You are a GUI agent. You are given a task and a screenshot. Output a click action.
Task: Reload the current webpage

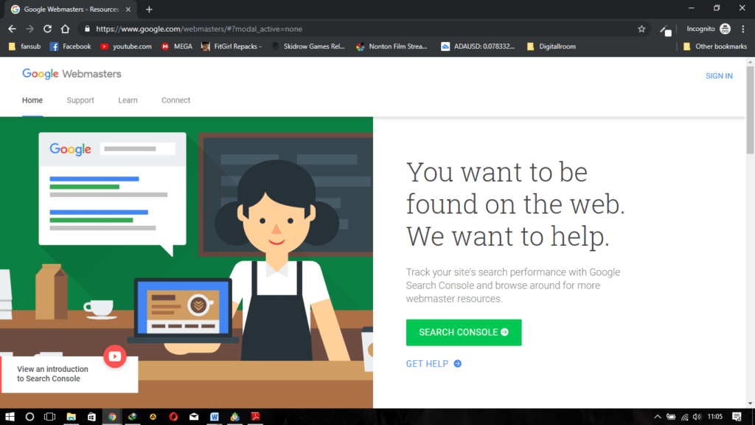coord(47,28)
